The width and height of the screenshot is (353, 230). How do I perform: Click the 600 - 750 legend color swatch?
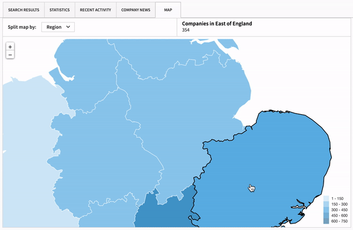click(x=326, y=221)
